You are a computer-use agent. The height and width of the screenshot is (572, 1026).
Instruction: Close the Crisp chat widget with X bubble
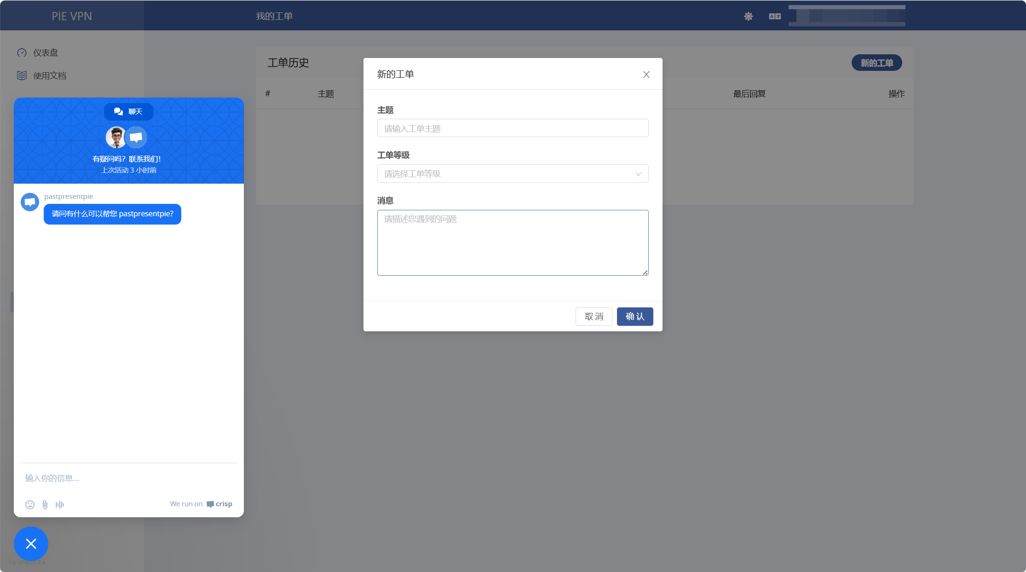pos(31,543)
